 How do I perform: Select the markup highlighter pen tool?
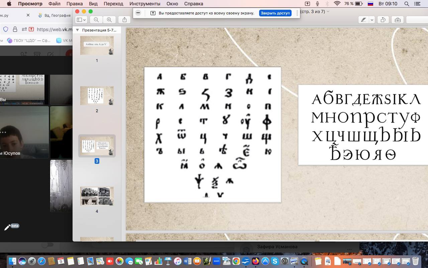(x=363, y=20)
